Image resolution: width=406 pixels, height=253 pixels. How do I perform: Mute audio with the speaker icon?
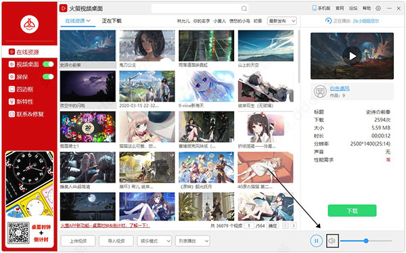point(332,241)
